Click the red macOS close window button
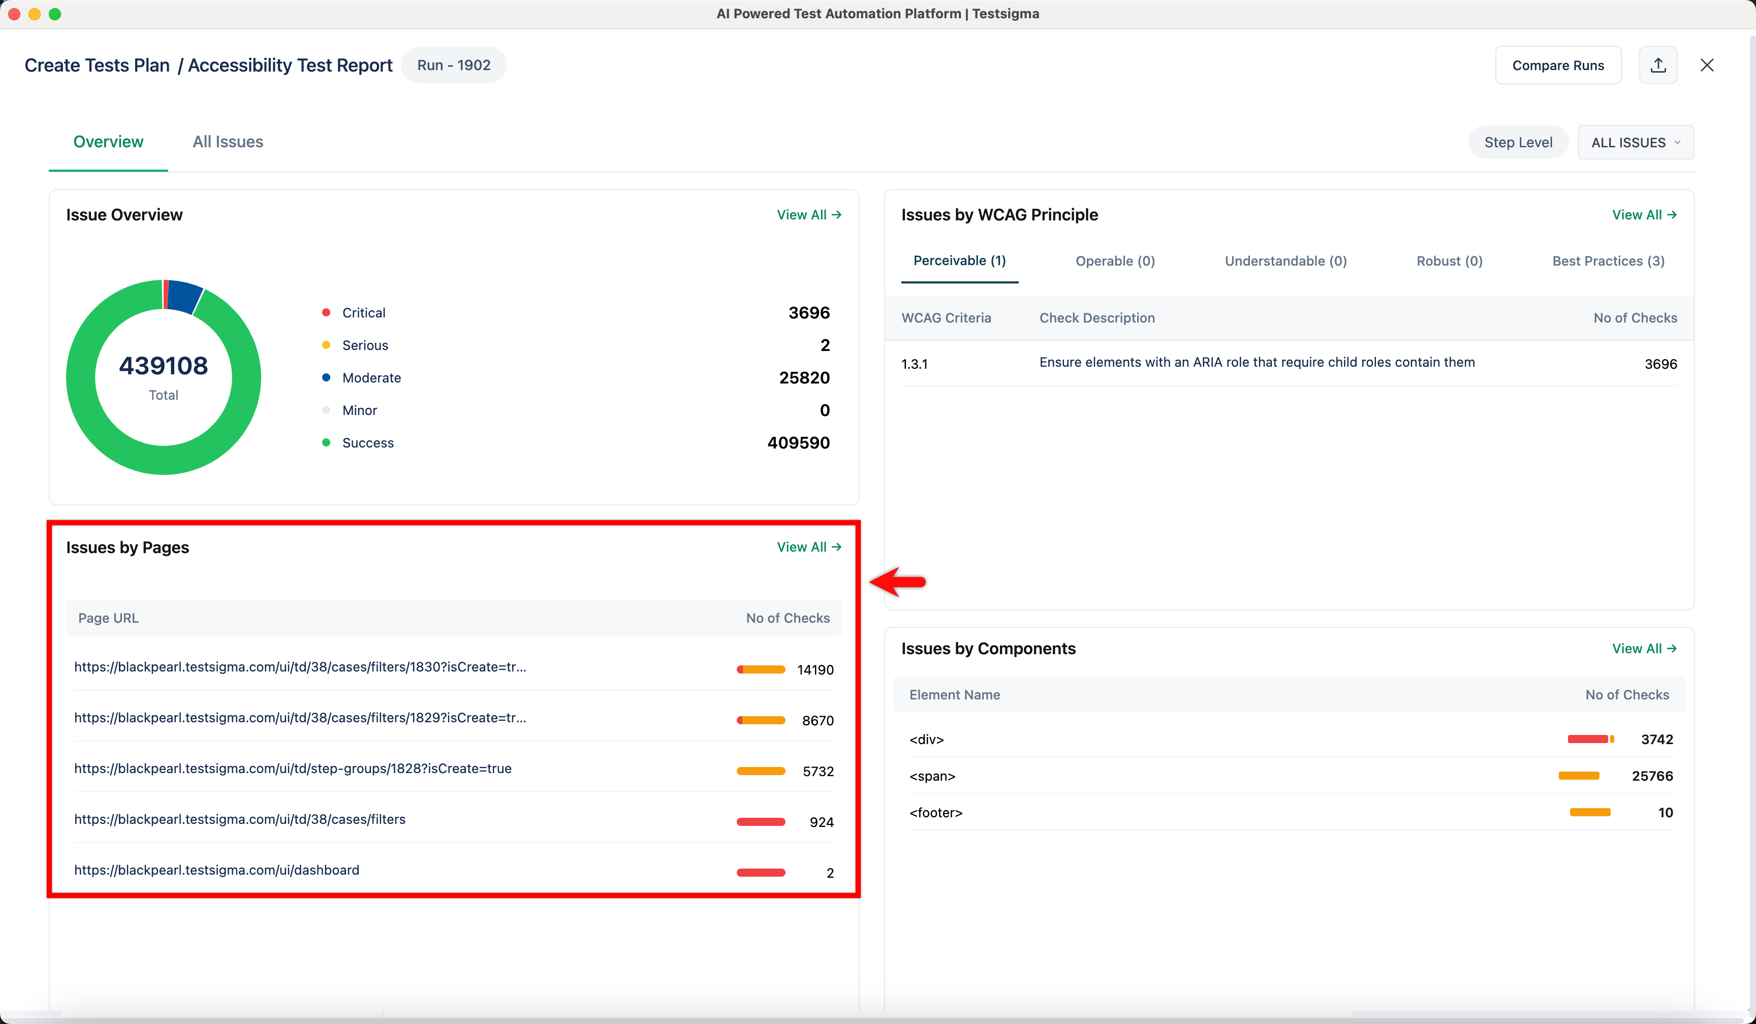The width and height of the screenshot is (1756, 1024). (14, 14)
